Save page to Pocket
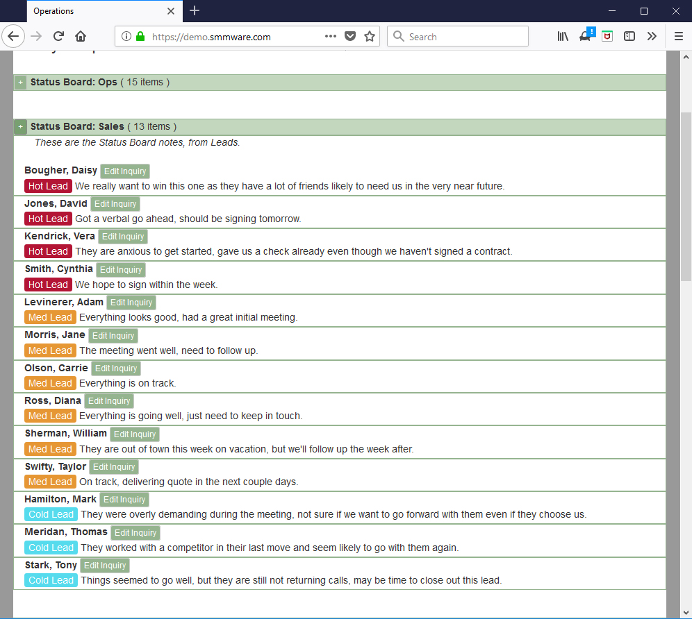Viewport: 692px width, 619px height. click(350, 36)
